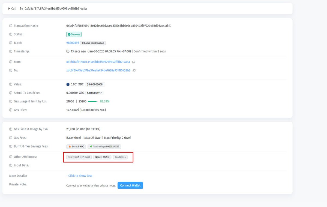Image resolution: width=327 pixels, height=207 pixels.
Task: Click the 83.33% gas usage percentage
Action: point(105,102)
